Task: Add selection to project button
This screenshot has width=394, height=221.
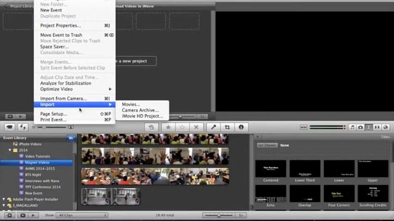Action: pyautogui.click(x=151, y=127)
